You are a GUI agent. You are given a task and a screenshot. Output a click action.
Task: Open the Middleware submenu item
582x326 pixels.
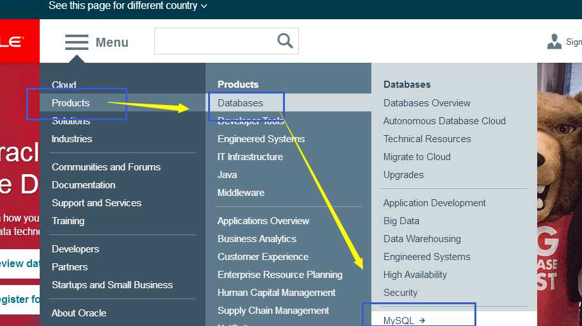click(x=241, y=193)
